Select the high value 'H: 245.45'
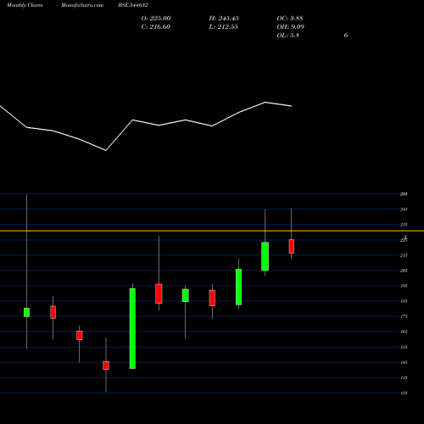The width and height of the screenshot is (424, 424). (224, 19)
